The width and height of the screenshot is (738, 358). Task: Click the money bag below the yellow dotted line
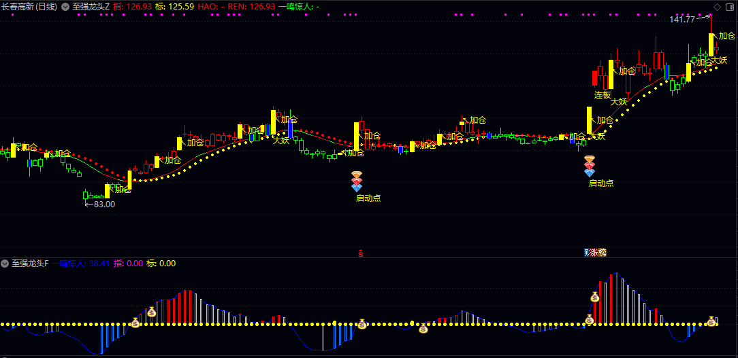(423, 328)
